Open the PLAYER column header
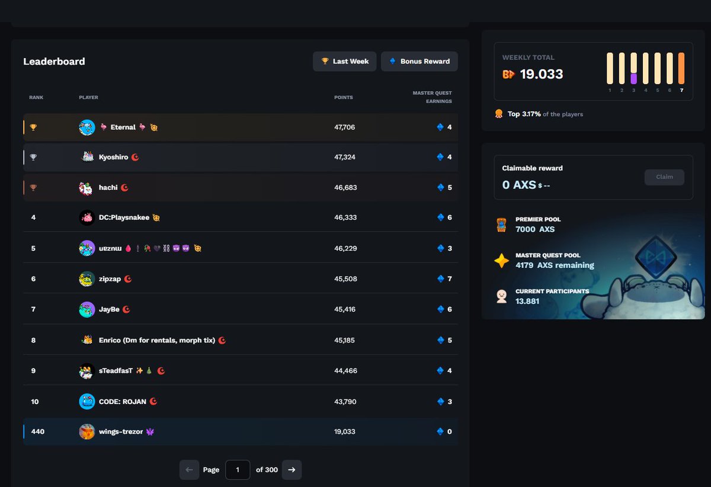Screen dimensions: 711x487 tap(88, 97)
